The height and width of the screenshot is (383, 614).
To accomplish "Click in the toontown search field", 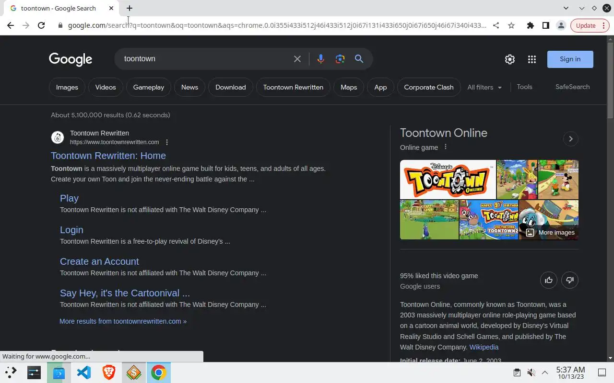I will click(x=206, y=59).
